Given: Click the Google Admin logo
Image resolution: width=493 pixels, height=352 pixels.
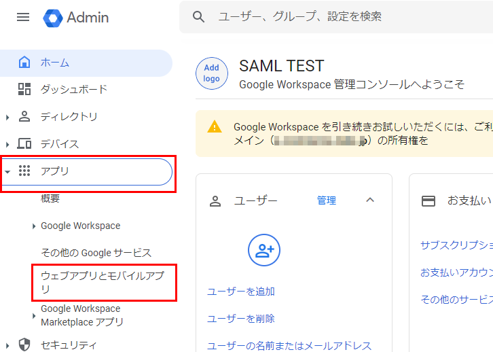Looking at the screenshot, I should tap(76, 18).
